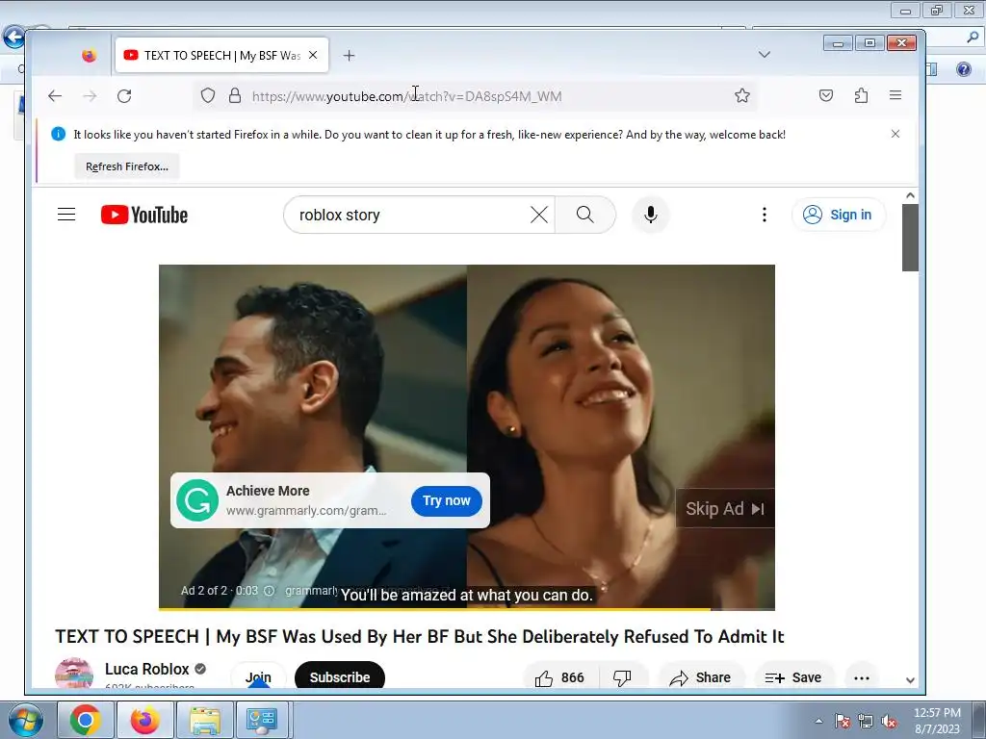Share this video

point(700,677)
